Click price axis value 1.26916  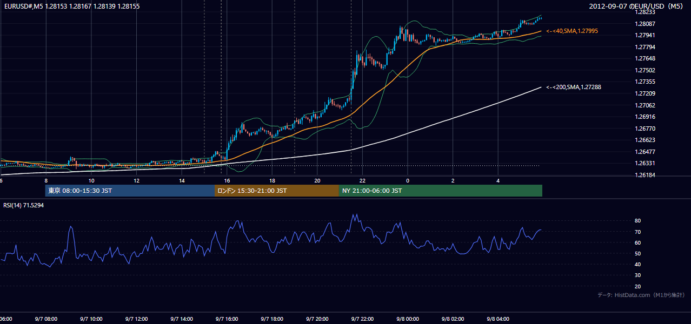pos(646,117)
